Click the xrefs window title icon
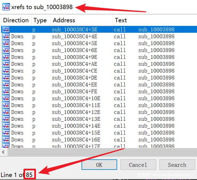This screenshot has width=197, height=180. click(6, 7)
